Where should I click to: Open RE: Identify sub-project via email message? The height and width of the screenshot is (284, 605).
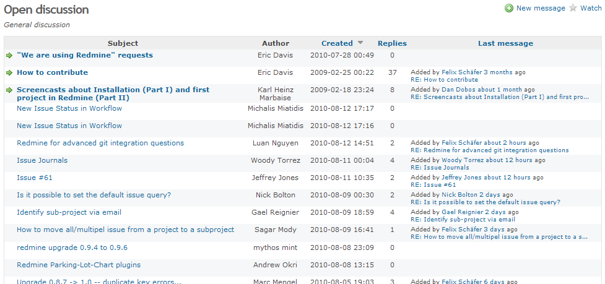pos(463,220)
